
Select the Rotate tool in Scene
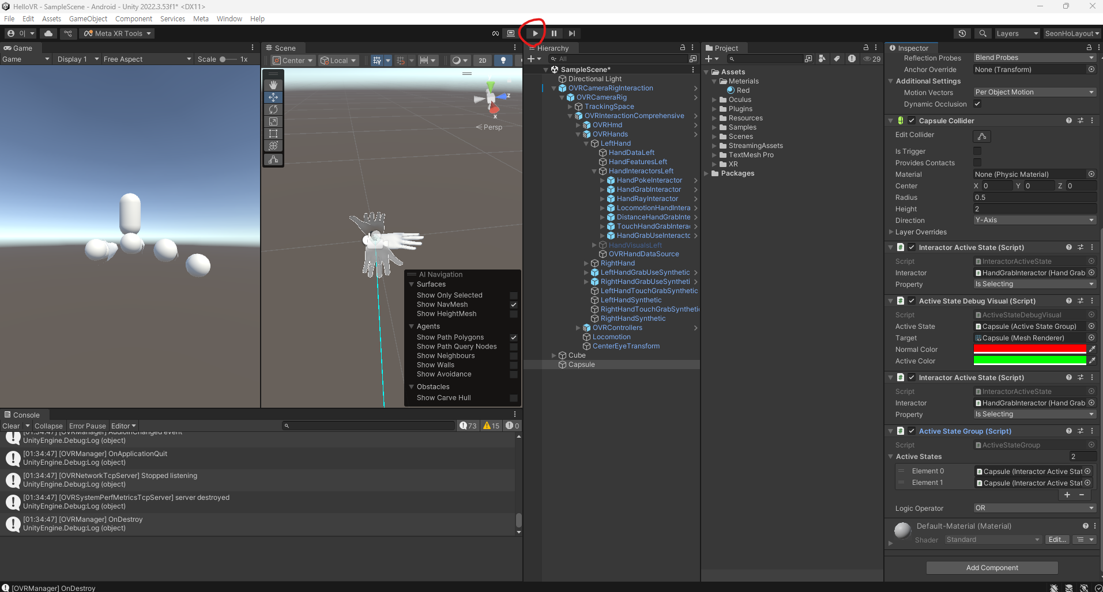point(273,109)
